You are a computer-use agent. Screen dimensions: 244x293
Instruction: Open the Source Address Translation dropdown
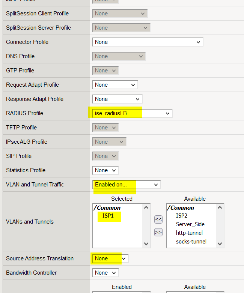110,258
